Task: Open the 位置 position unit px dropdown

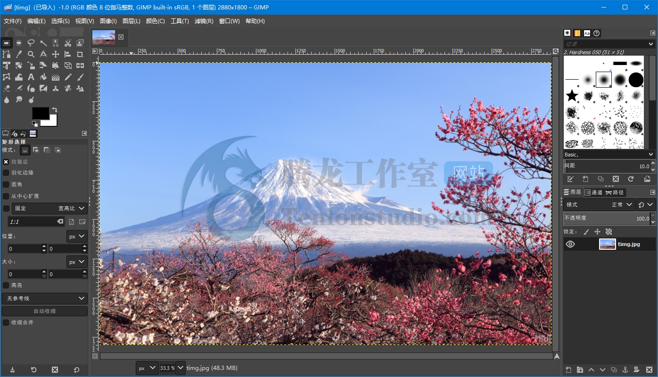Action: (x=77, y=237)
